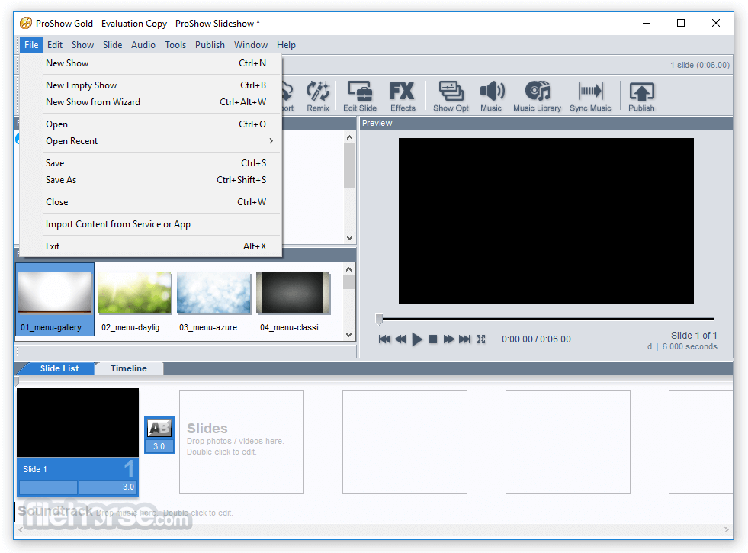This screenshot has width=748, height=553.
Task: Choose Save As
Action: pyautogui.click(x=151, y=180)
